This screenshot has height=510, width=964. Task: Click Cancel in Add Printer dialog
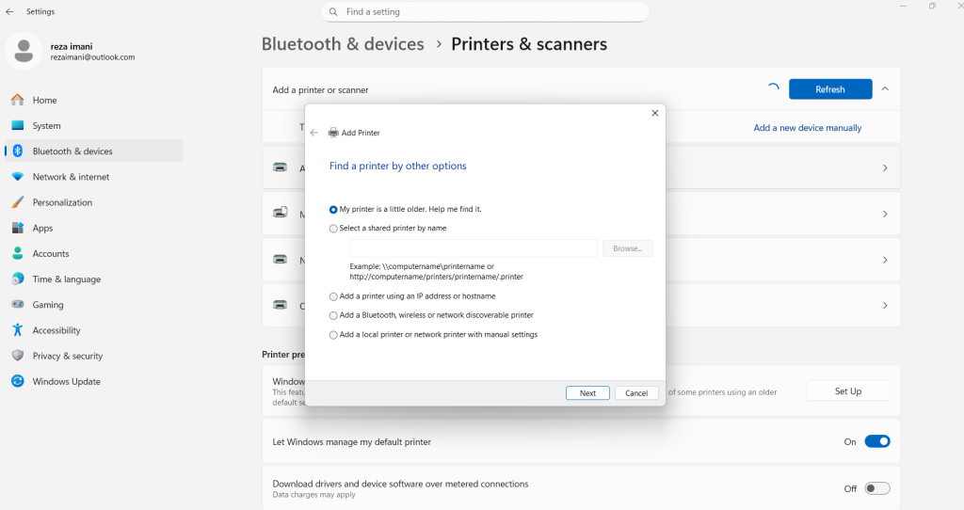[x=636, y=393]
